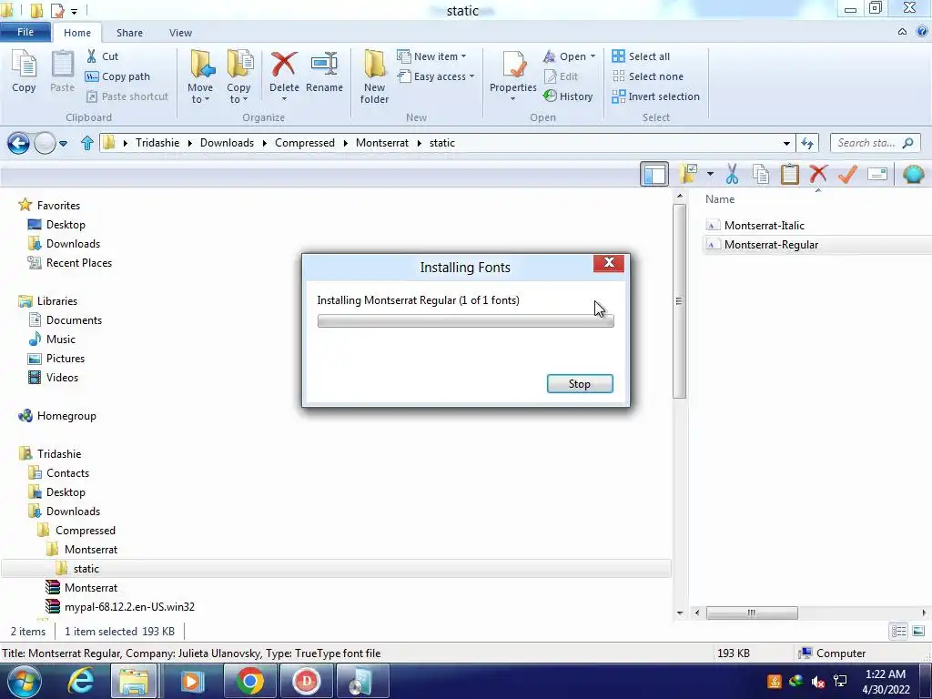Screen dimensions: 932x699
Task: Click the Name column header
Action: pyautogui.click(x=720, y=199)
